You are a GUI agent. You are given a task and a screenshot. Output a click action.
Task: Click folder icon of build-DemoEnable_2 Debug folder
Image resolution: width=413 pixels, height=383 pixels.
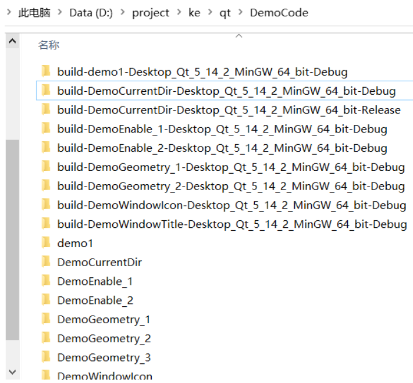point(46,148)
